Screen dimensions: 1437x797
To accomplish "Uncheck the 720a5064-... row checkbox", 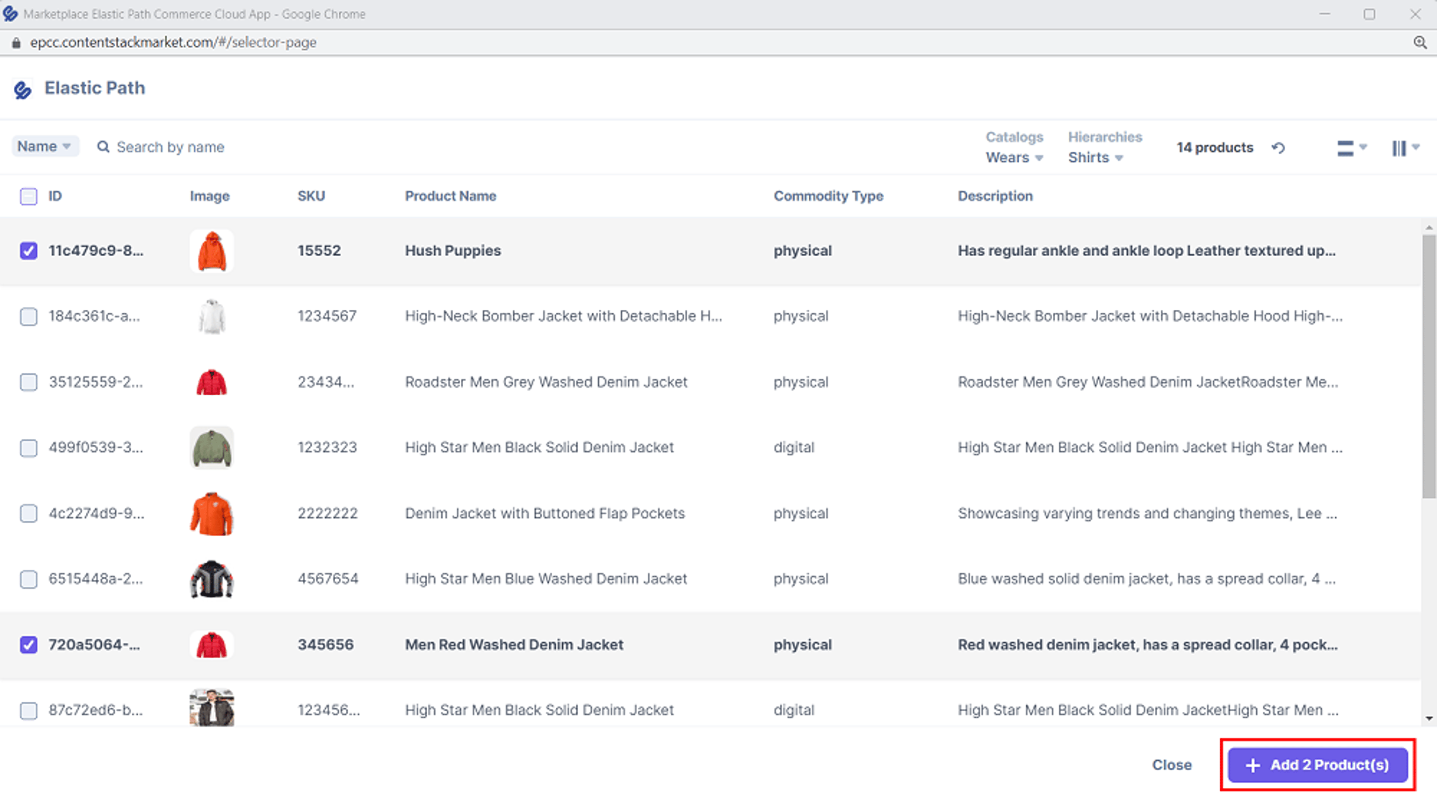I will [28, 645].
